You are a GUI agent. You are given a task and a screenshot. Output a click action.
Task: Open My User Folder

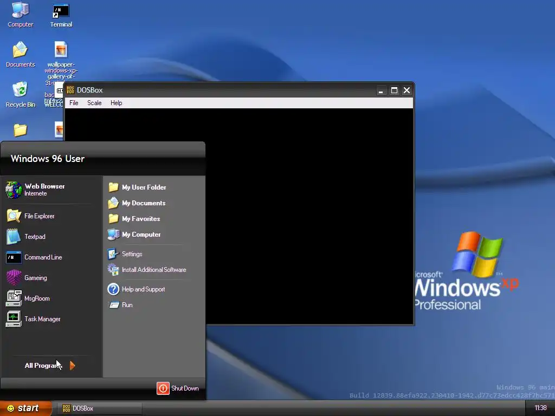(x=137, y=187)
